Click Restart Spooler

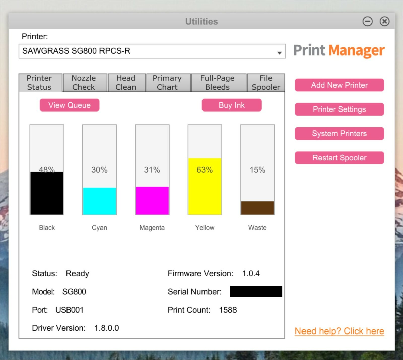click(340, 158)
